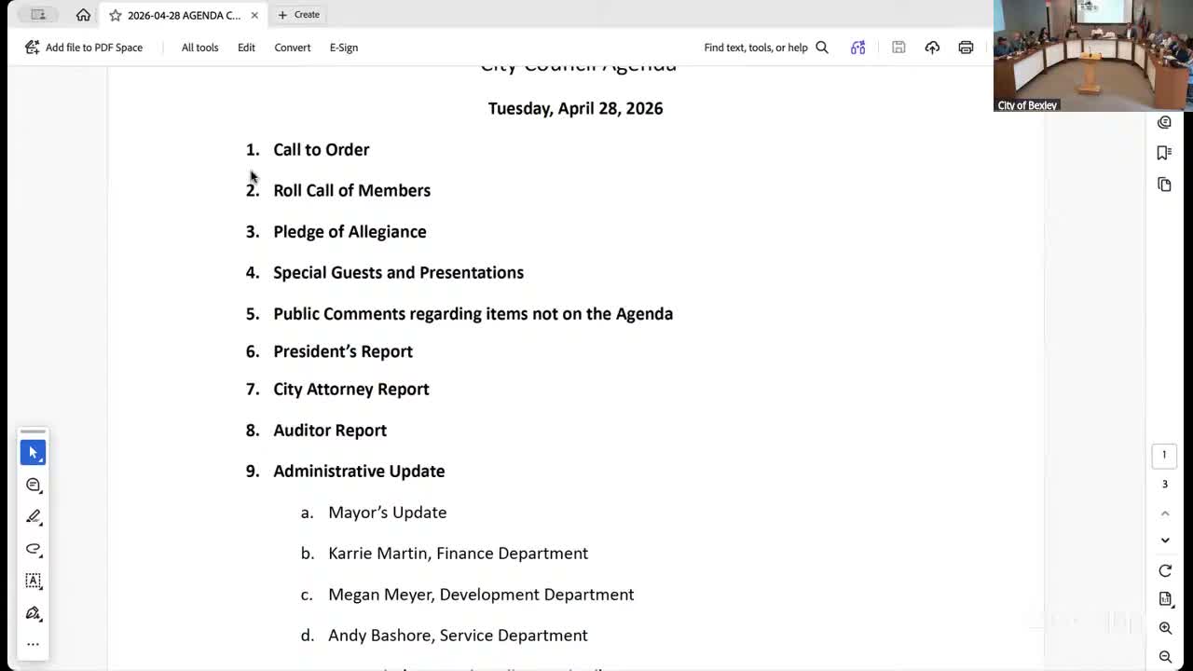Open the window menu icon beside Home
Viewport: 1193px width, 671px height.
pos(38,15)
